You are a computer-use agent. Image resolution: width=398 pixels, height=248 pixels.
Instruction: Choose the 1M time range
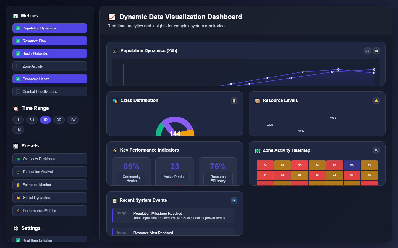coord(18,130)
